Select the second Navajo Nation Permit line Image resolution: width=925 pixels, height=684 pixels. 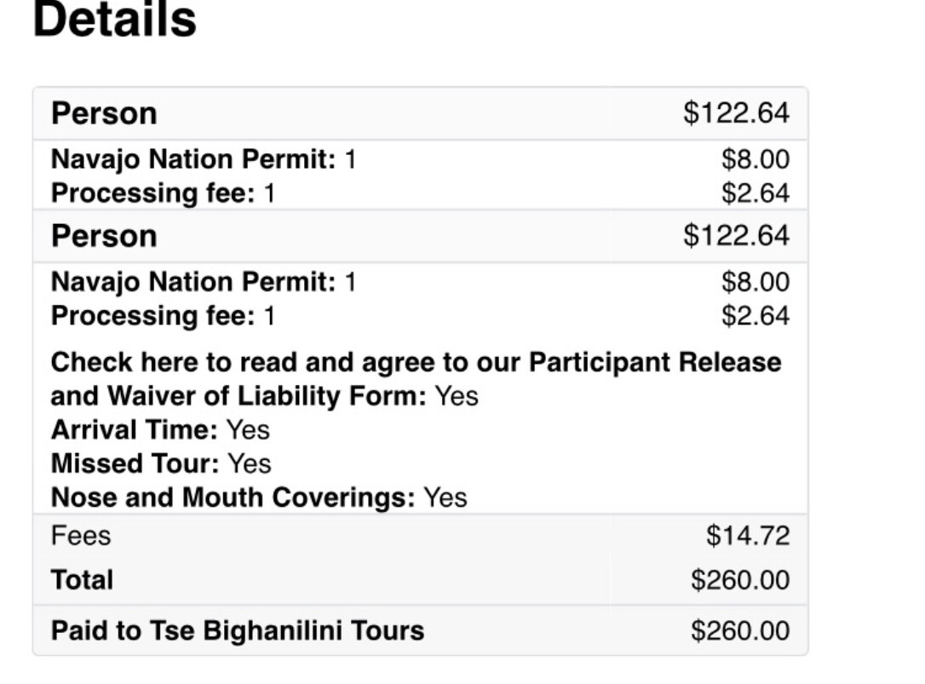click(204, 282)
